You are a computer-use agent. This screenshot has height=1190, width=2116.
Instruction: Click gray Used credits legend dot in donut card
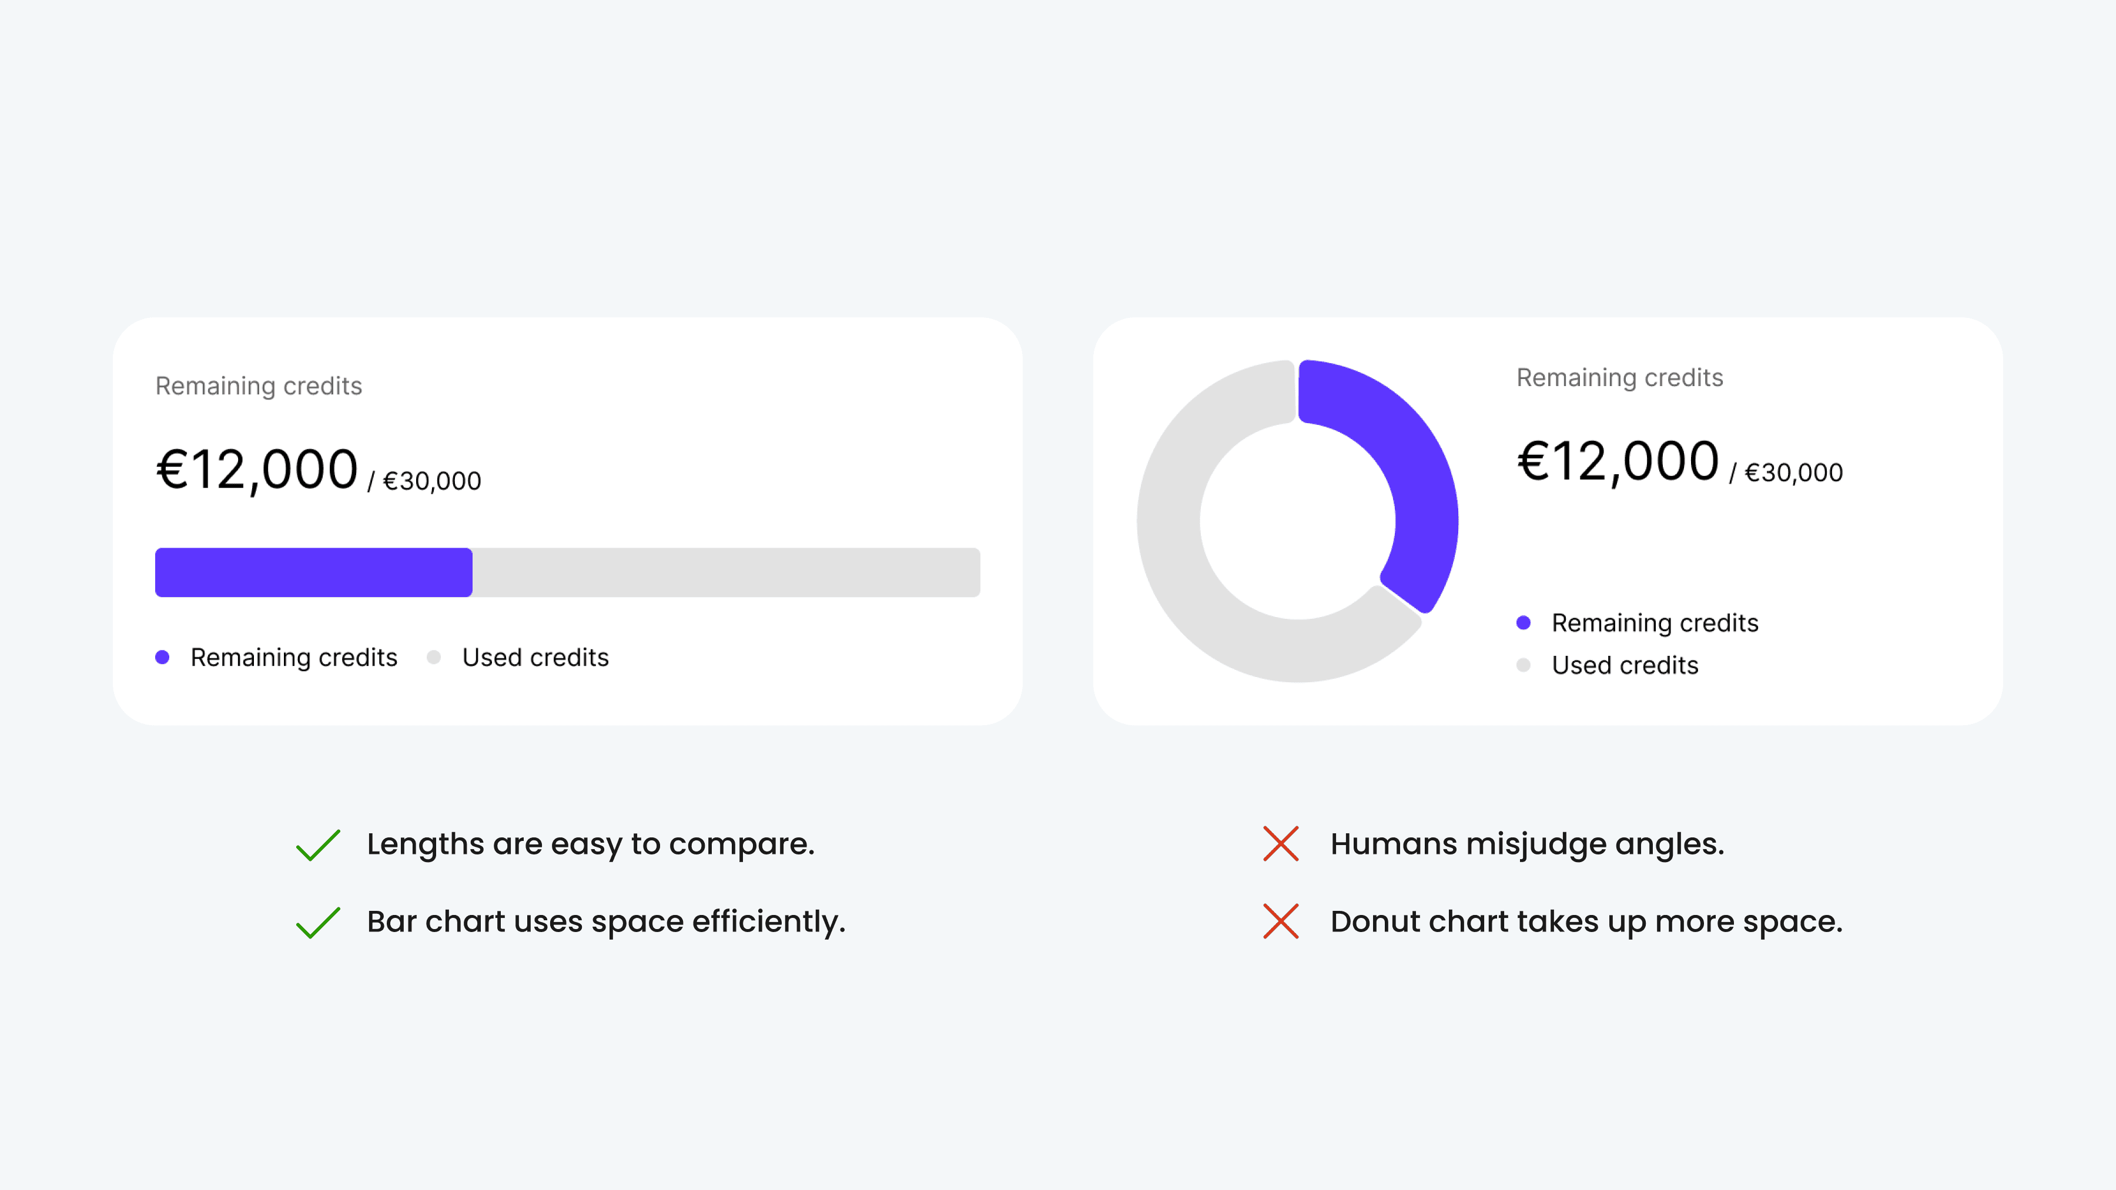coord(1523,665)
